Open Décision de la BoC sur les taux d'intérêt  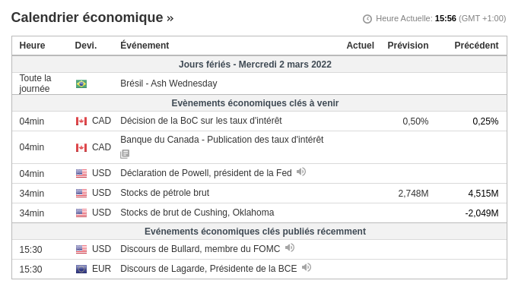click(x=201, y=121)
